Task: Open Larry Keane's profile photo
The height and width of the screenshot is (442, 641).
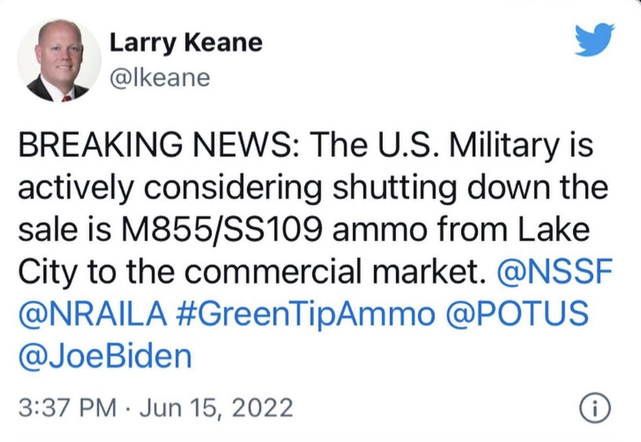Action: click(59, 62)
